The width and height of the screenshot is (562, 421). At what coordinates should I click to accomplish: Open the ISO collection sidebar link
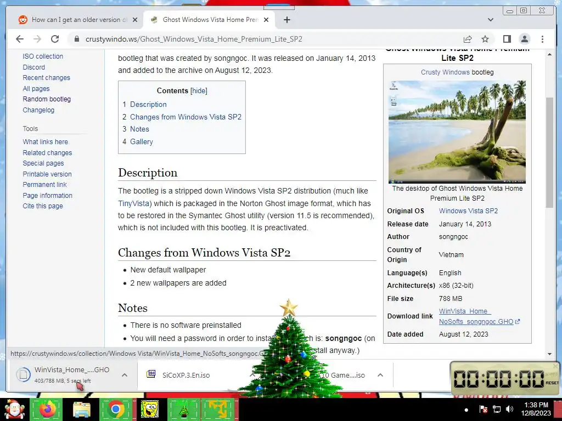click(x=43, y=56)
